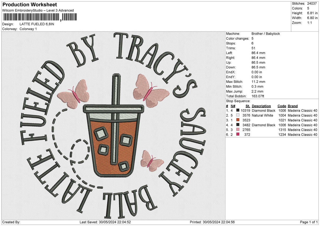Select the Zoom value 1:1
The image size is (320, 226).
point(310,23)
